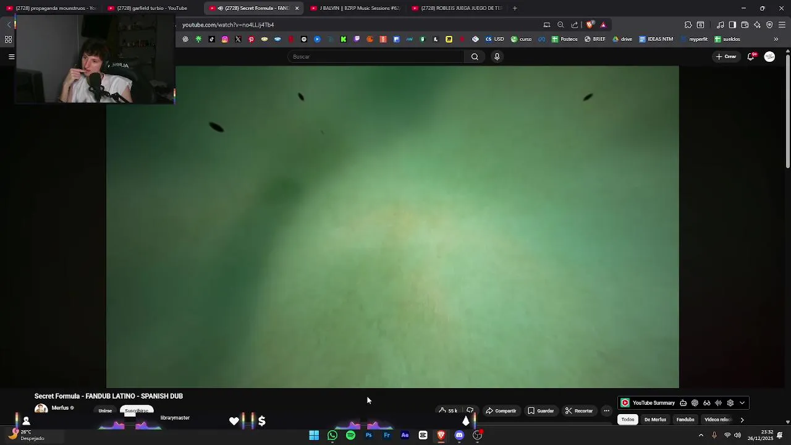The width and height of the screenshot is (791, 445).
Task: Open Brave Leo AI sparkle icon
Action: (x=757, y=25)
